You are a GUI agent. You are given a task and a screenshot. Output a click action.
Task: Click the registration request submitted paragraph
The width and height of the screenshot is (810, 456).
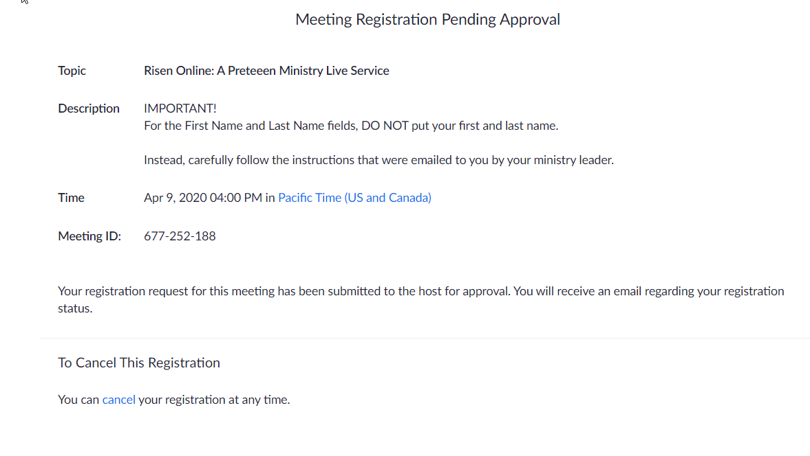421,299
